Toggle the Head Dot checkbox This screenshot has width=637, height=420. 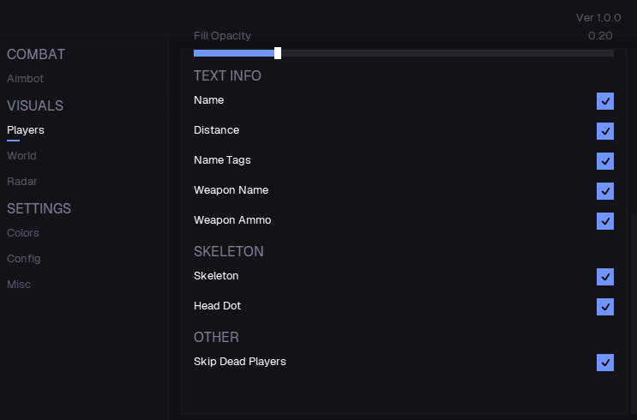(605, 307)
